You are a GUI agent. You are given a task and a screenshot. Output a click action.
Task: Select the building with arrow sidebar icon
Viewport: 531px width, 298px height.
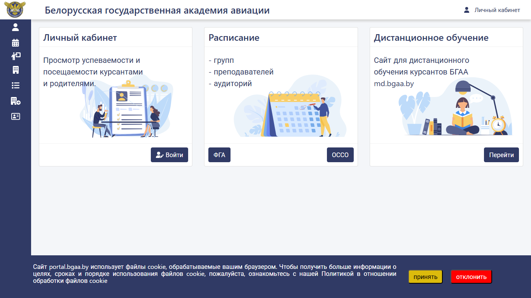pyautogui.click(x=16, y=101)
